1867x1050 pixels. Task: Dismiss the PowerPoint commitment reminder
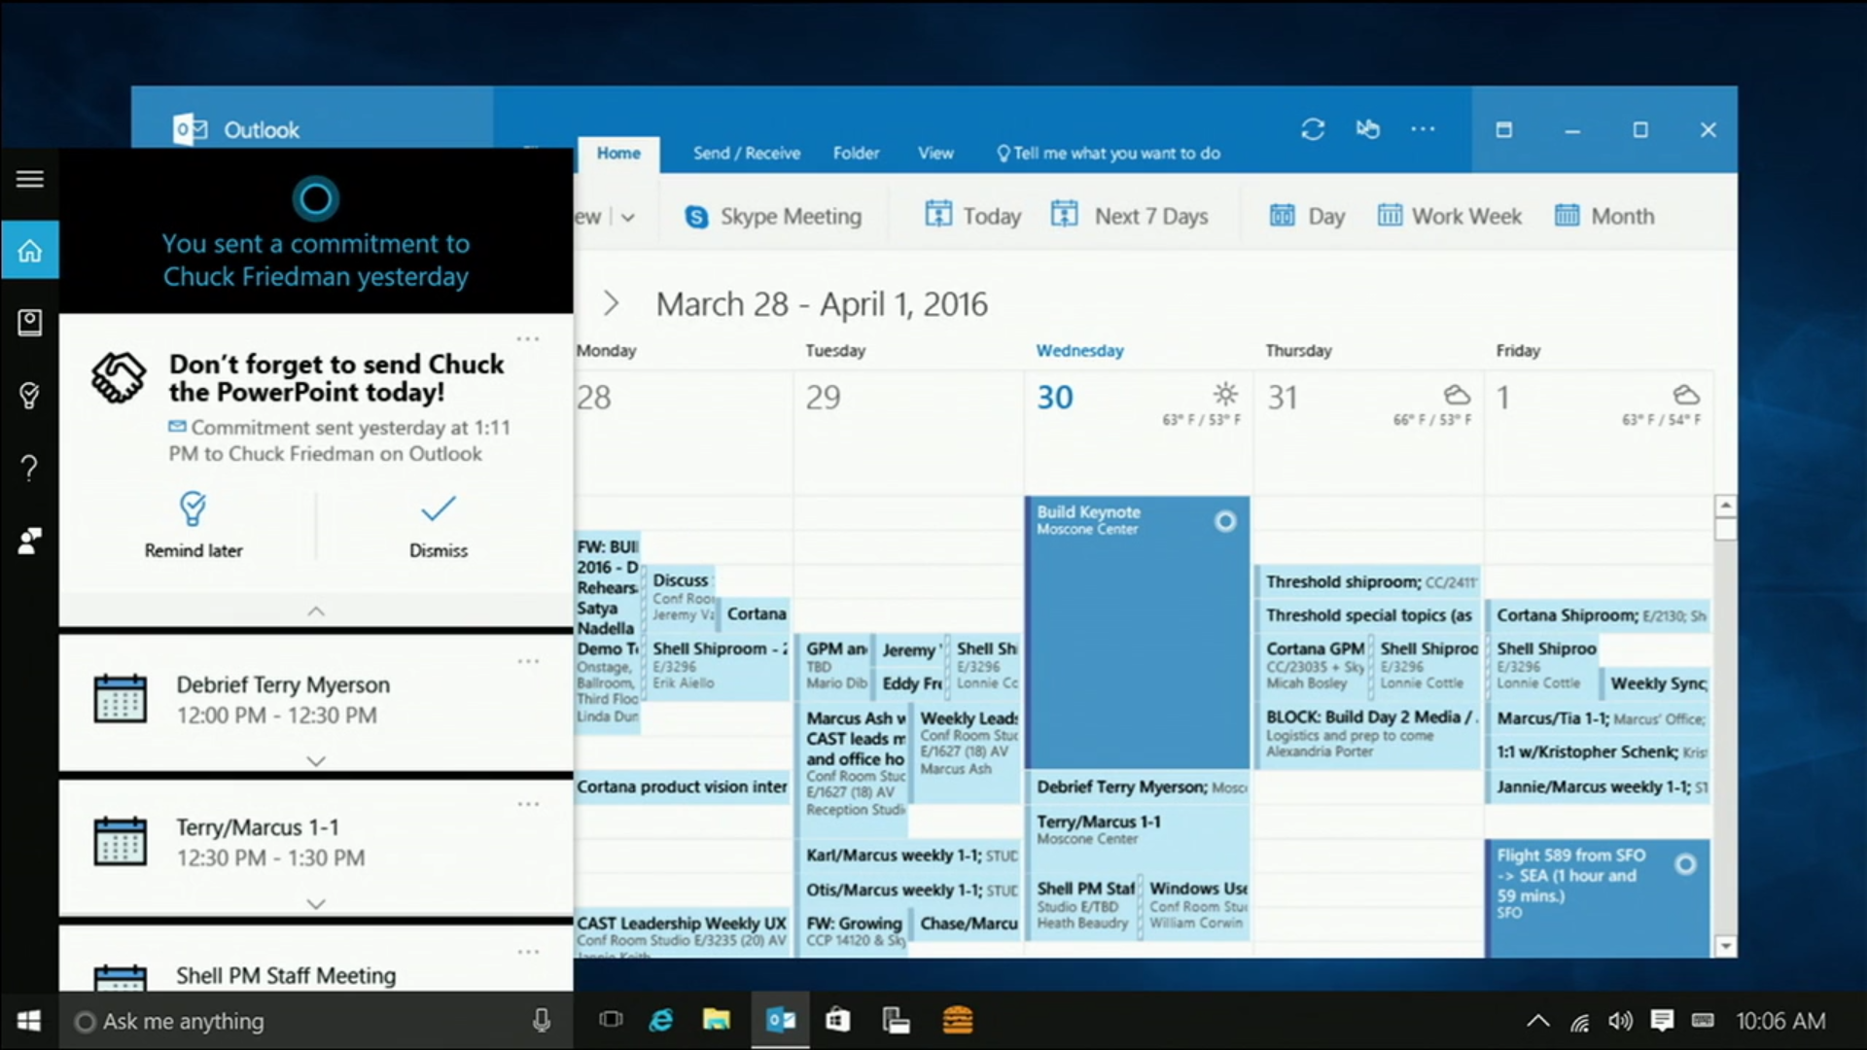(x=438, y=523)
